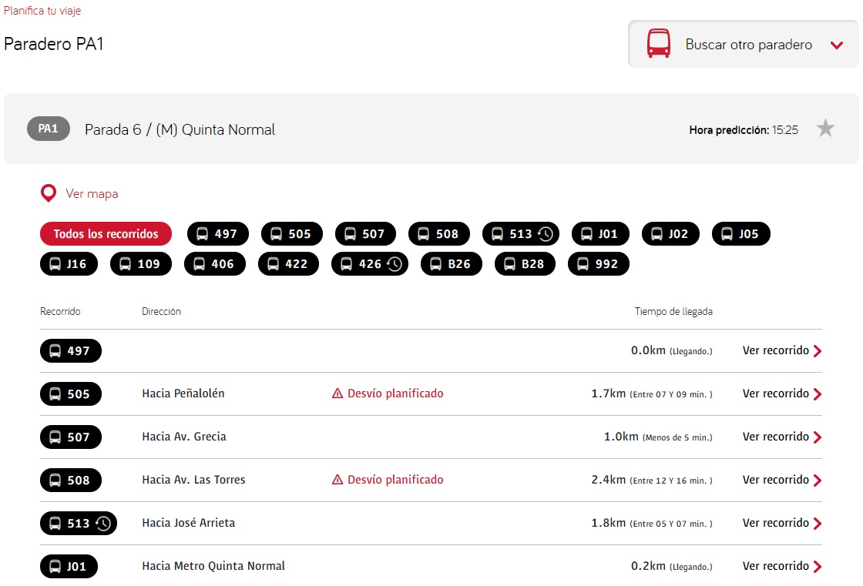Click the bus icon beside Buscar otro paradero
This screenshot has width=863, height=586.
tap(659, 44)
